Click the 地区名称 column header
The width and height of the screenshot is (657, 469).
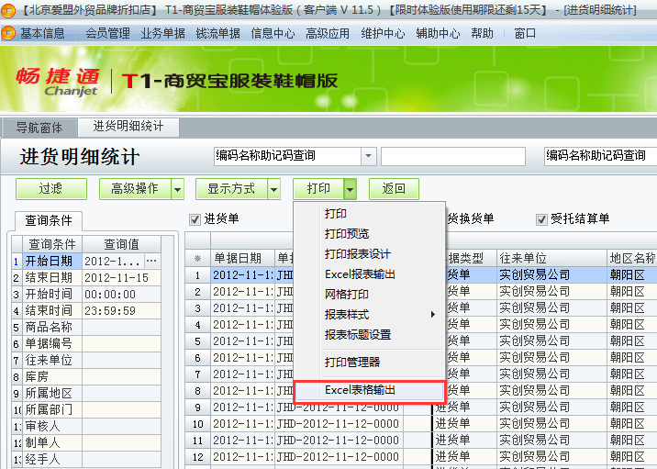click(632, 258)
